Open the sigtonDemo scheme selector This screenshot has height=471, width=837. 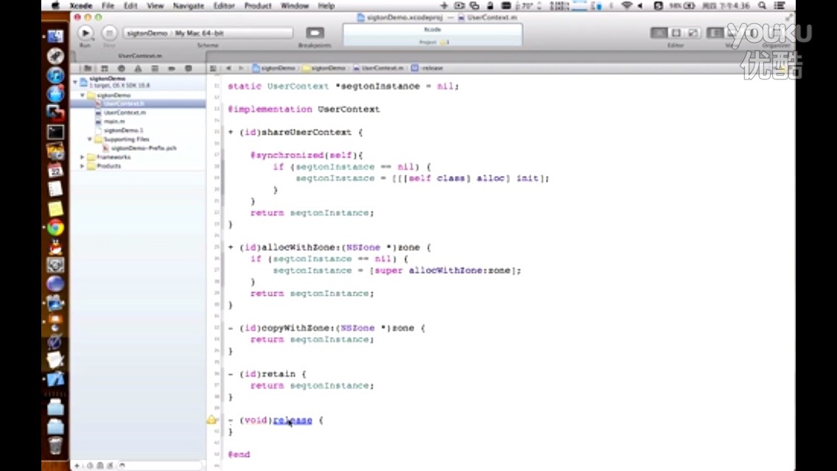click(x=147, y=33)
